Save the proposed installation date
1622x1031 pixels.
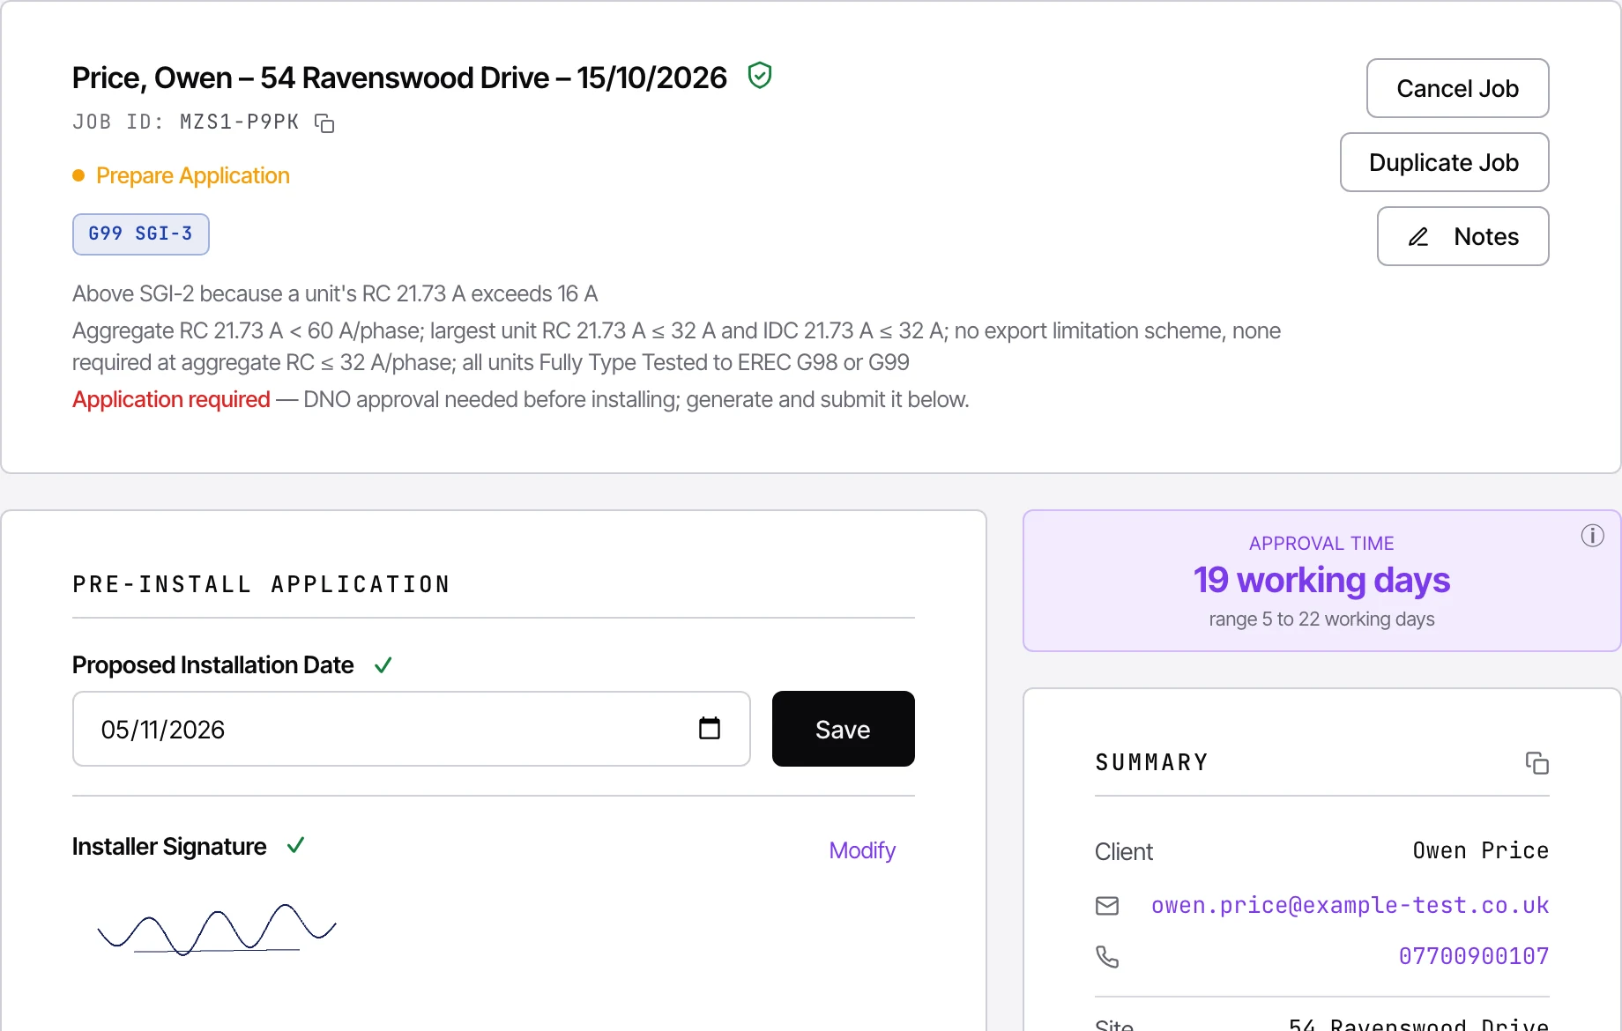[844, 729]
